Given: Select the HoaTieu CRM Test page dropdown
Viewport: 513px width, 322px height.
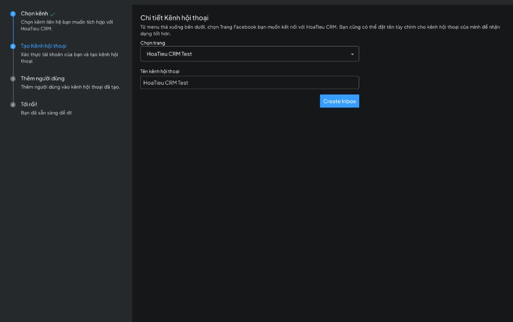Looking at the screenshot, I should click(x=249, y=54).
